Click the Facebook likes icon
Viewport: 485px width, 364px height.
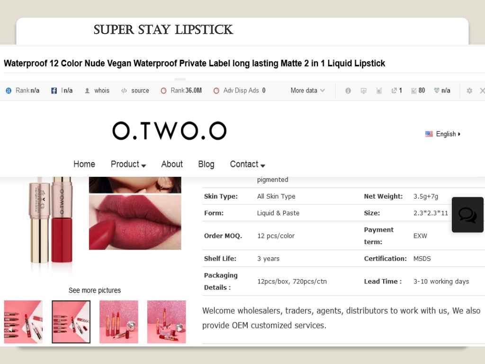coord(54,91)
